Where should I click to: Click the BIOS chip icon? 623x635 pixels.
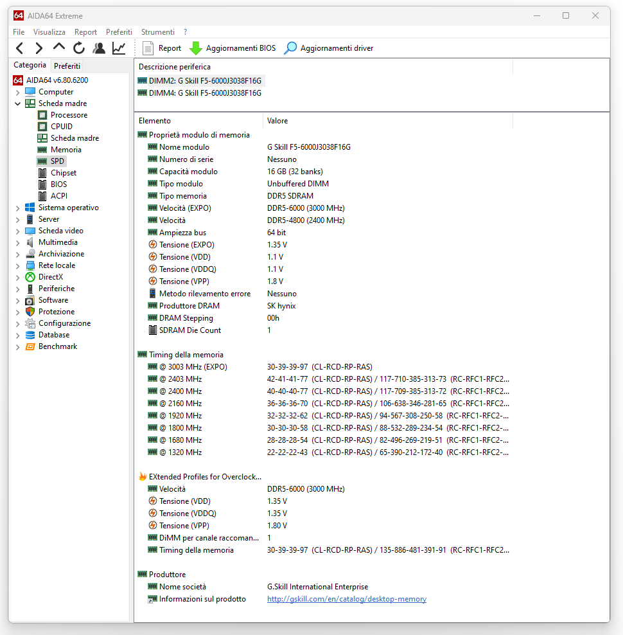point(42,184)
